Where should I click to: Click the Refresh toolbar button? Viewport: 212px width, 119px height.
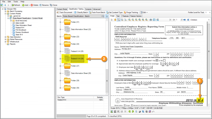point(15,5)
